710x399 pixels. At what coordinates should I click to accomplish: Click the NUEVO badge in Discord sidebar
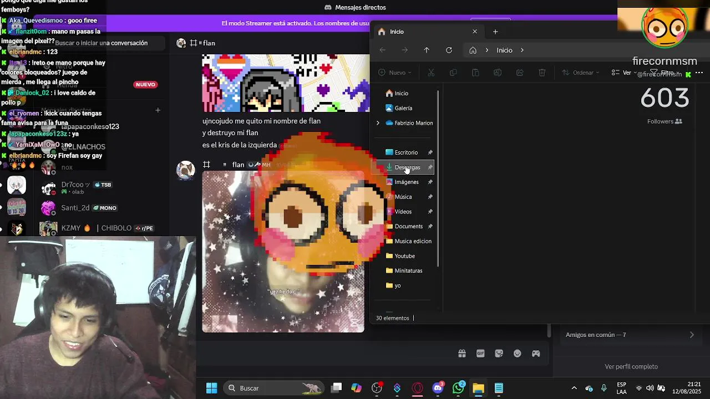coord(145,84)
